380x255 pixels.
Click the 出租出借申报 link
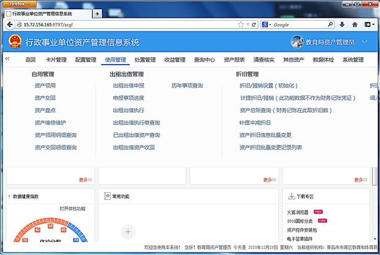coord(129,86)
